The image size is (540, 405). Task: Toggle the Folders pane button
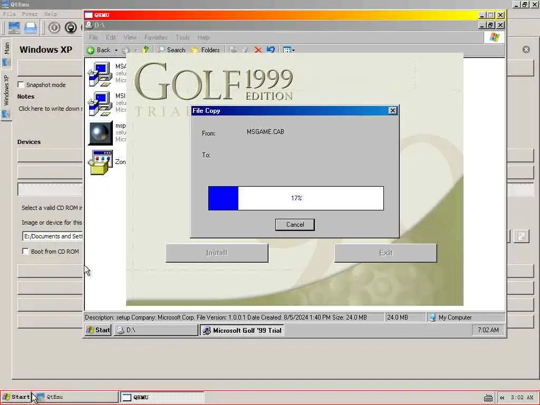pos(206,50)
